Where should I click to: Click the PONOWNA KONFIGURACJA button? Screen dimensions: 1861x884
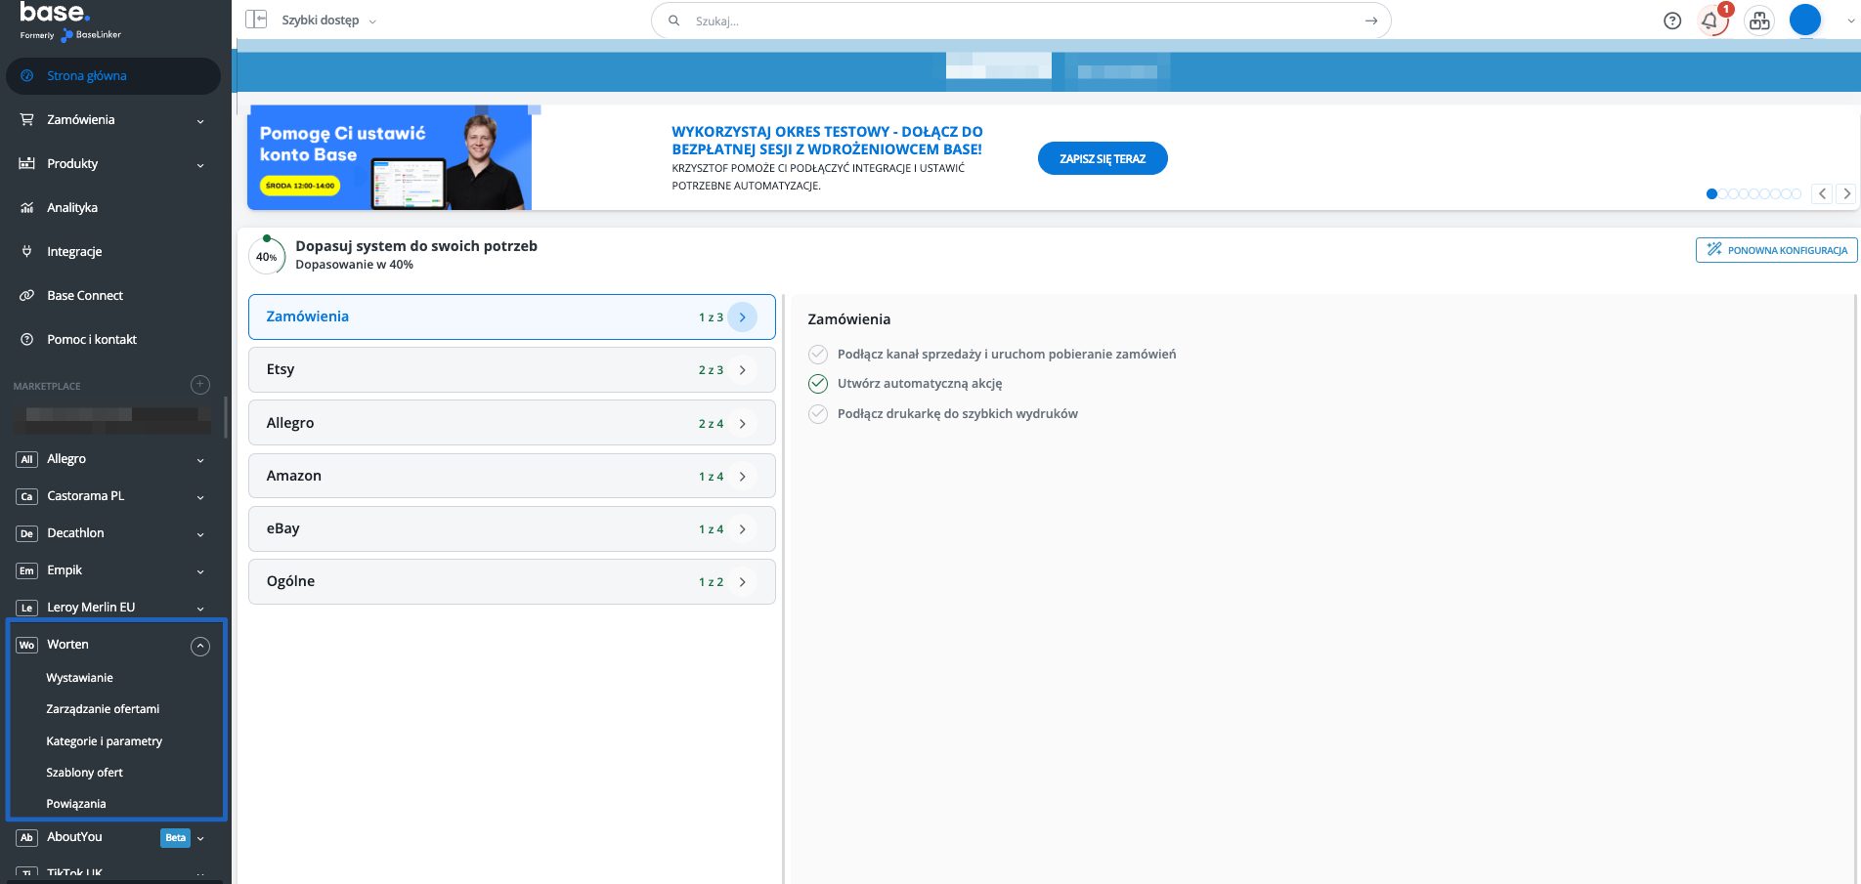tap(1776, 250)
